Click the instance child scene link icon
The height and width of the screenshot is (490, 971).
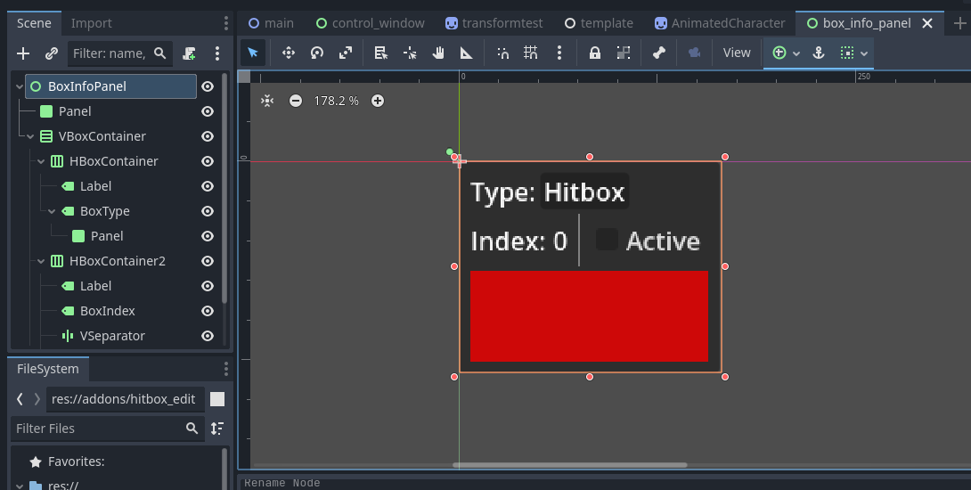(x=52, y=54)
